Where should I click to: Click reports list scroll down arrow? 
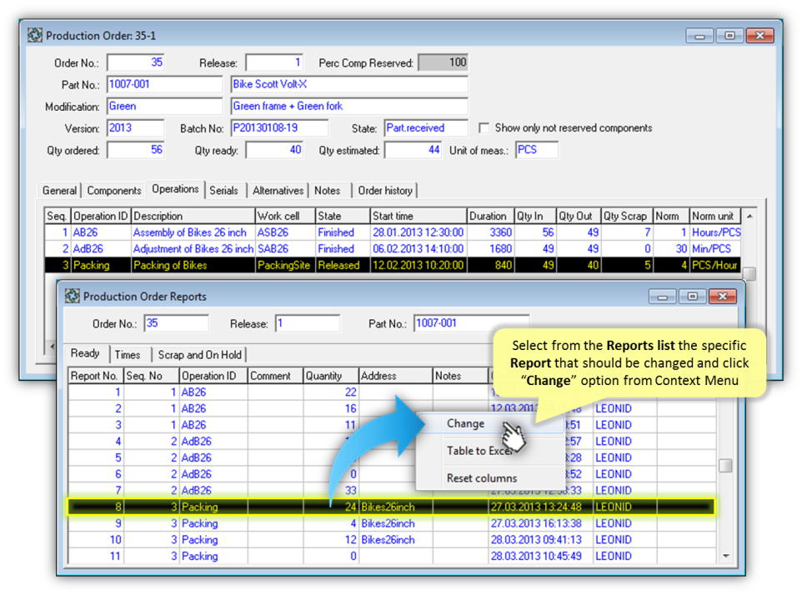click(x=726, y=556)
